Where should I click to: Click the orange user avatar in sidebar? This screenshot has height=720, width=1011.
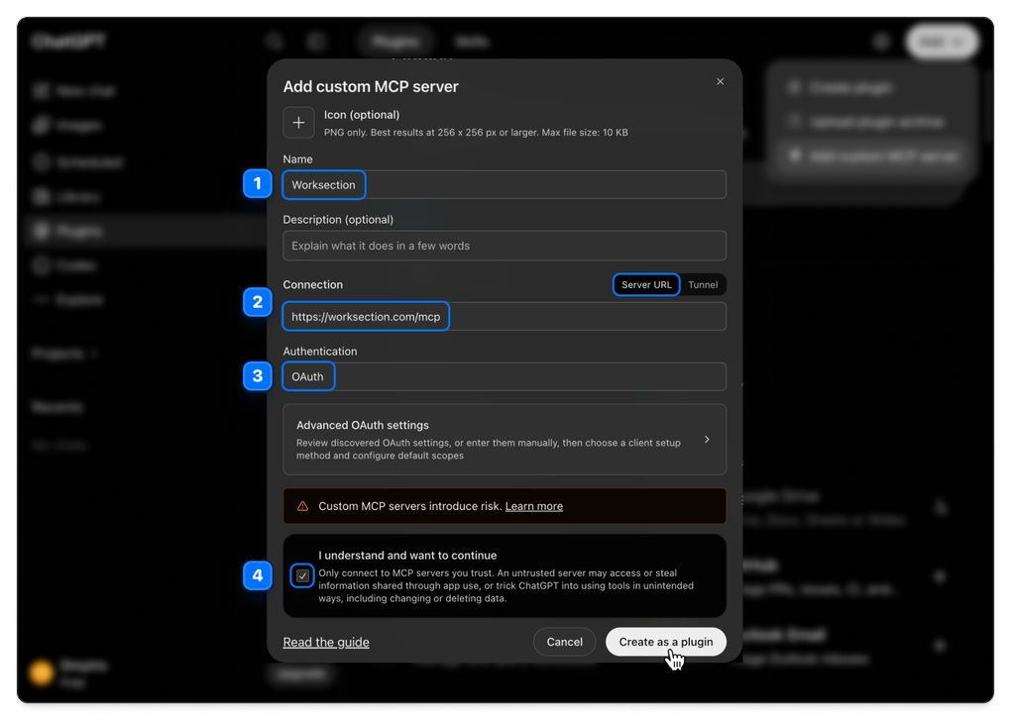[x=42, y=672]
